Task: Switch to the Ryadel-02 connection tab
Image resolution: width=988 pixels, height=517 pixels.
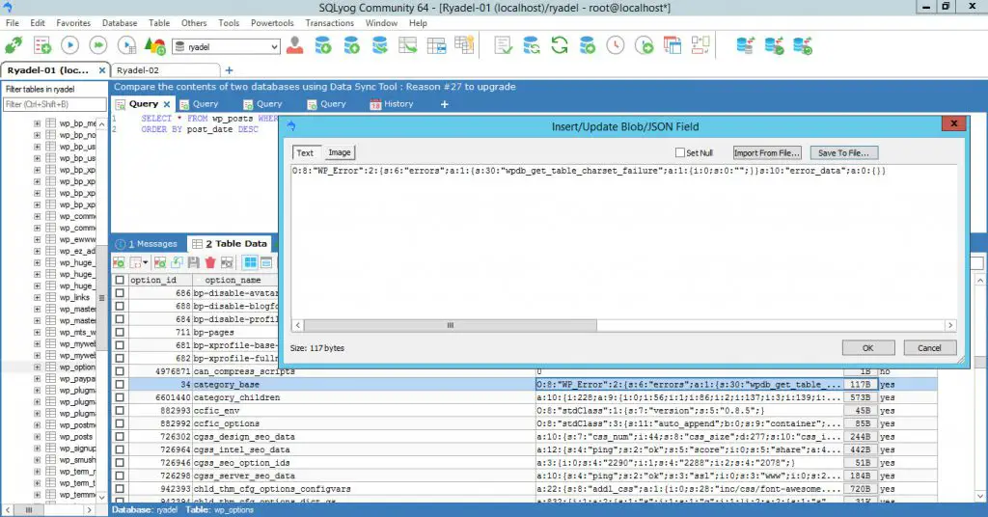Action: pyautogui.click(x=138, y=70)
